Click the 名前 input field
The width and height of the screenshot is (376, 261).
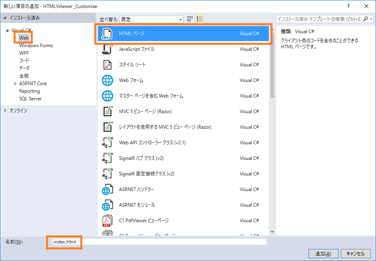pyautogui.click(x=159, y=242)
